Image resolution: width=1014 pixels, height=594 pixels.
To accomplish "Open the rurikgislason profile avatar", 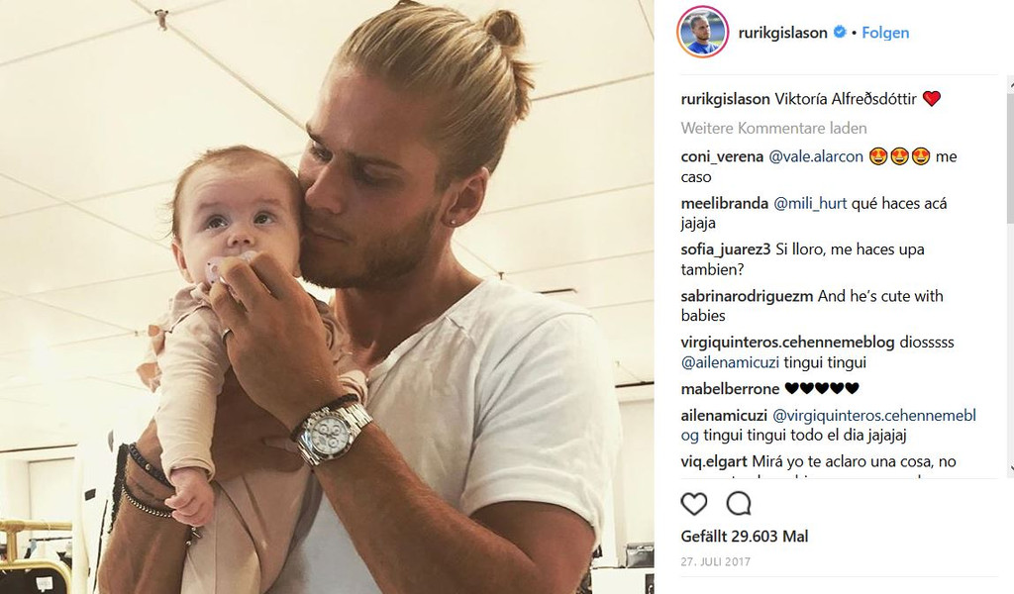I will coord(702,32).
